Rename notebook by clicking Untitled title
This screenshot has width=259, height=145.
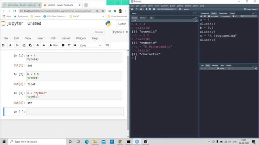[34, 23]
